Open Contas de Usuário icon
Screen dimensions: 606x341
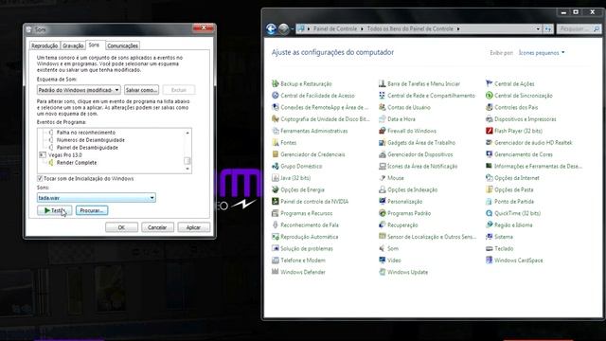point(383,107)
